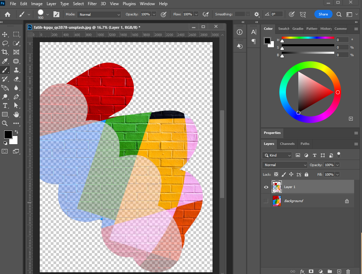Viewport: 362px width, 274px height.
Task: Open the brush settings panel toggle
Action: pyautogui.click(x=56, y=14)
